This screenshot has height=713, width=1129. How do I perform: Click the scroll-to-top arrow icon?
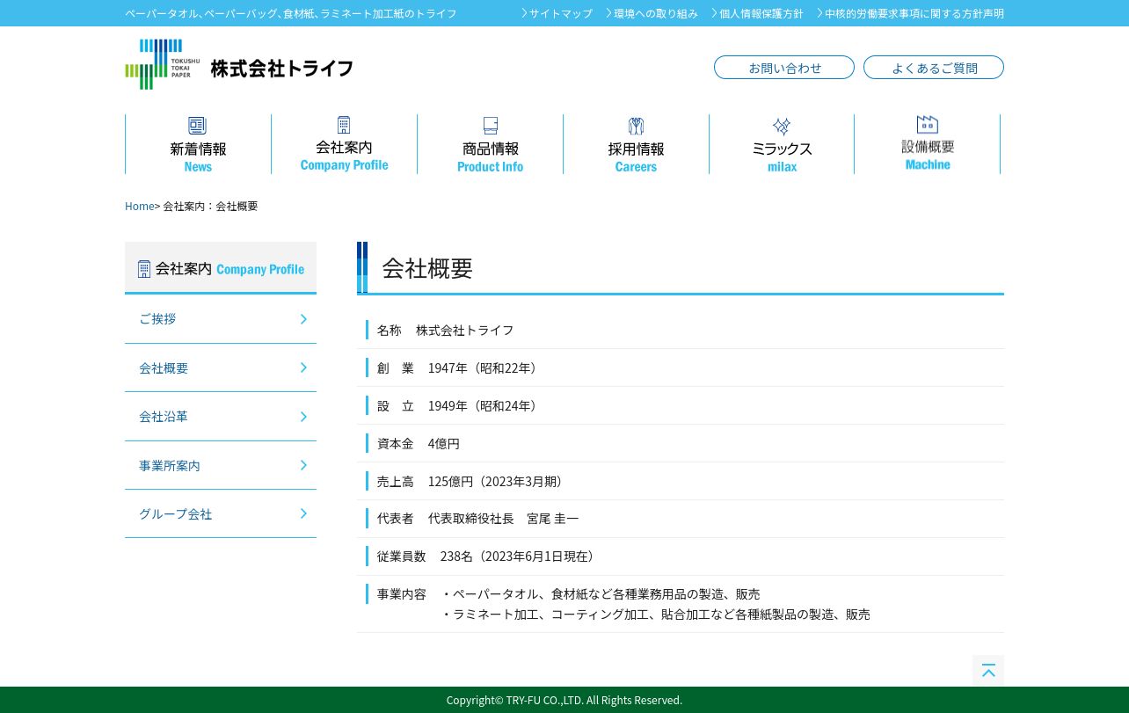point(988,671)
